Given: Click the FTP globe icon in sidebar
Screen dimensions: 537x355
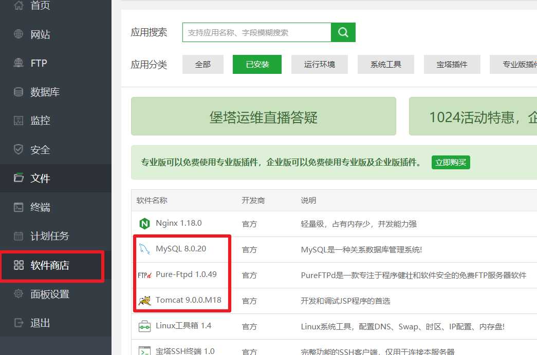Looking at the screenshot, I should (x=18, y=63).
